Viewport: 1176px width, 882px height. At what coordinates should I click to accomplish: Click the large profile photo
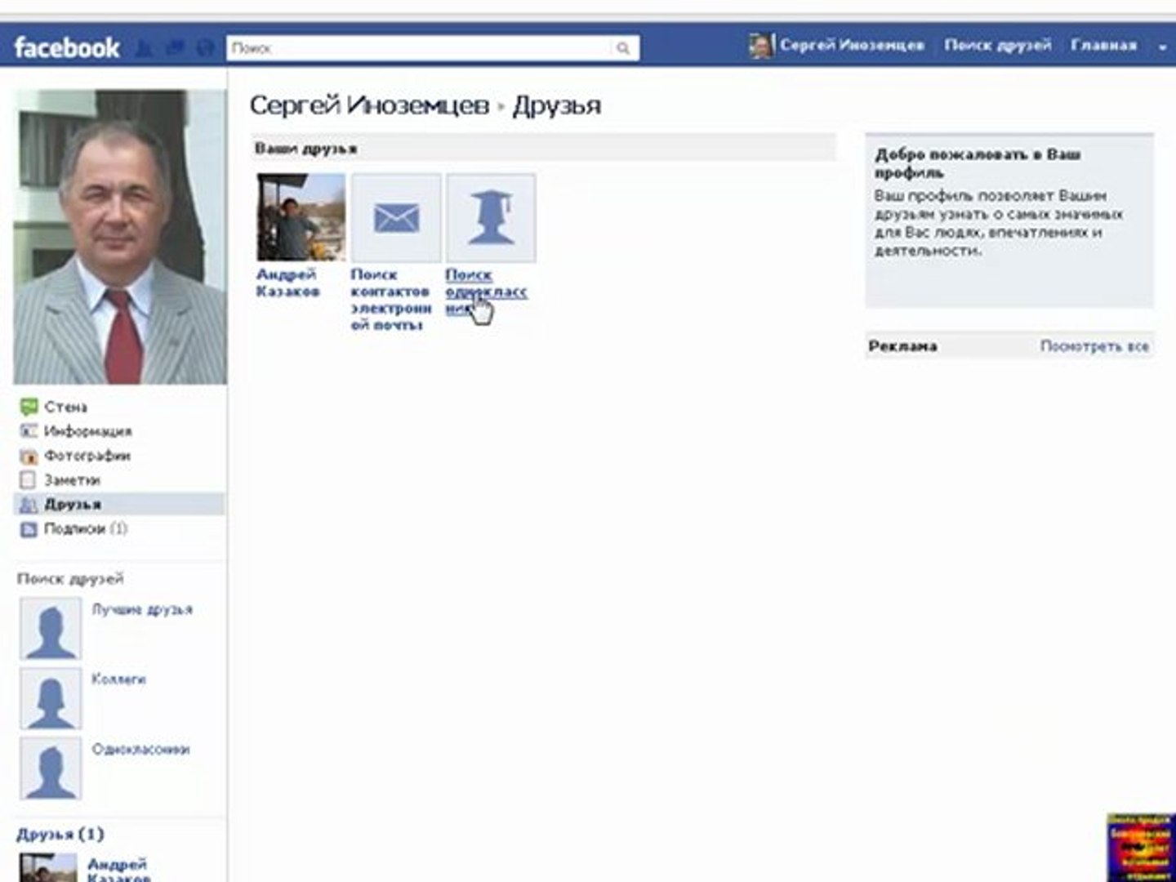tap(120, 237)
